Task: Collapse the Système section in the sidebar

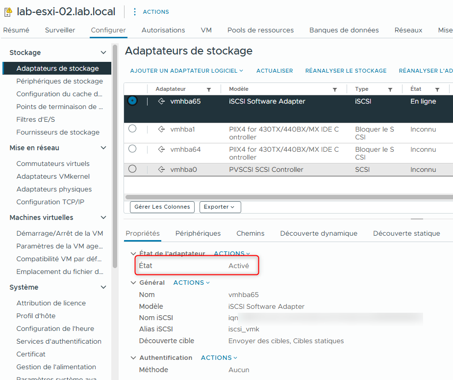Action: pyautogui.click(x=103, y=287)
